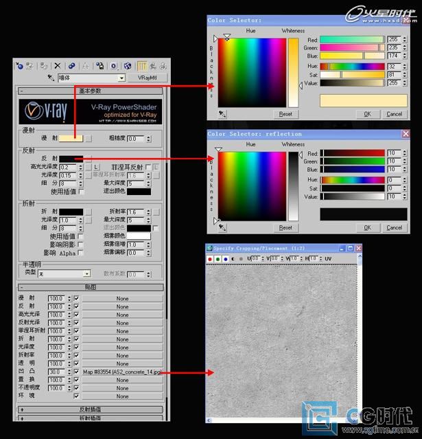The width and height of the screenshot is (422, 439).
Task: Uncheck the 凹凸 bump map checkbox
Action: (x=76, y=372)
